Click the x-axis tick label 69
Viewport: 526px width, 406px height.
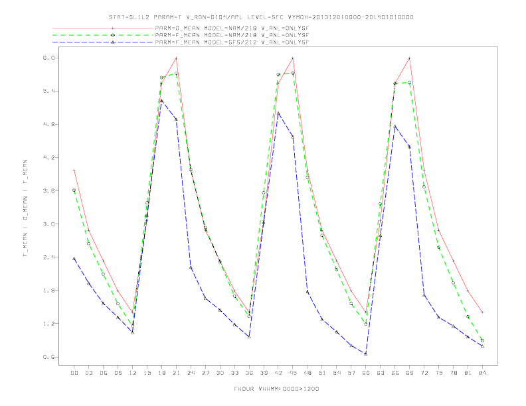410,373
